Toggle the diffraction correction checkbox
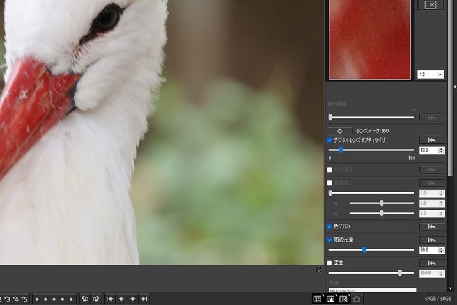This screenshot has width=457, height=305. click(330, 169)
